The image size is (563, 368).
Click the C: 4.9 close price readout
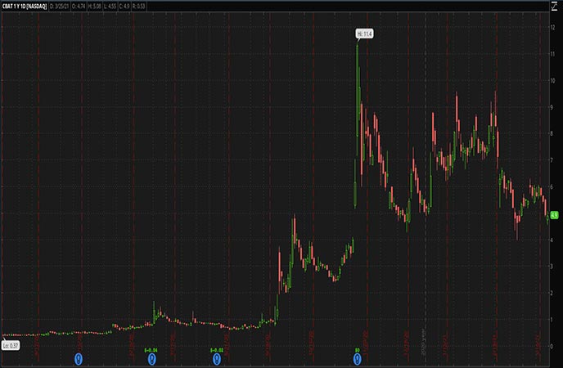point(124,7)
